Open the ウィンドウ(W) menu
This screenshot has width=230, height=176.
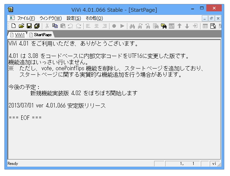click(x=51, y=18)
